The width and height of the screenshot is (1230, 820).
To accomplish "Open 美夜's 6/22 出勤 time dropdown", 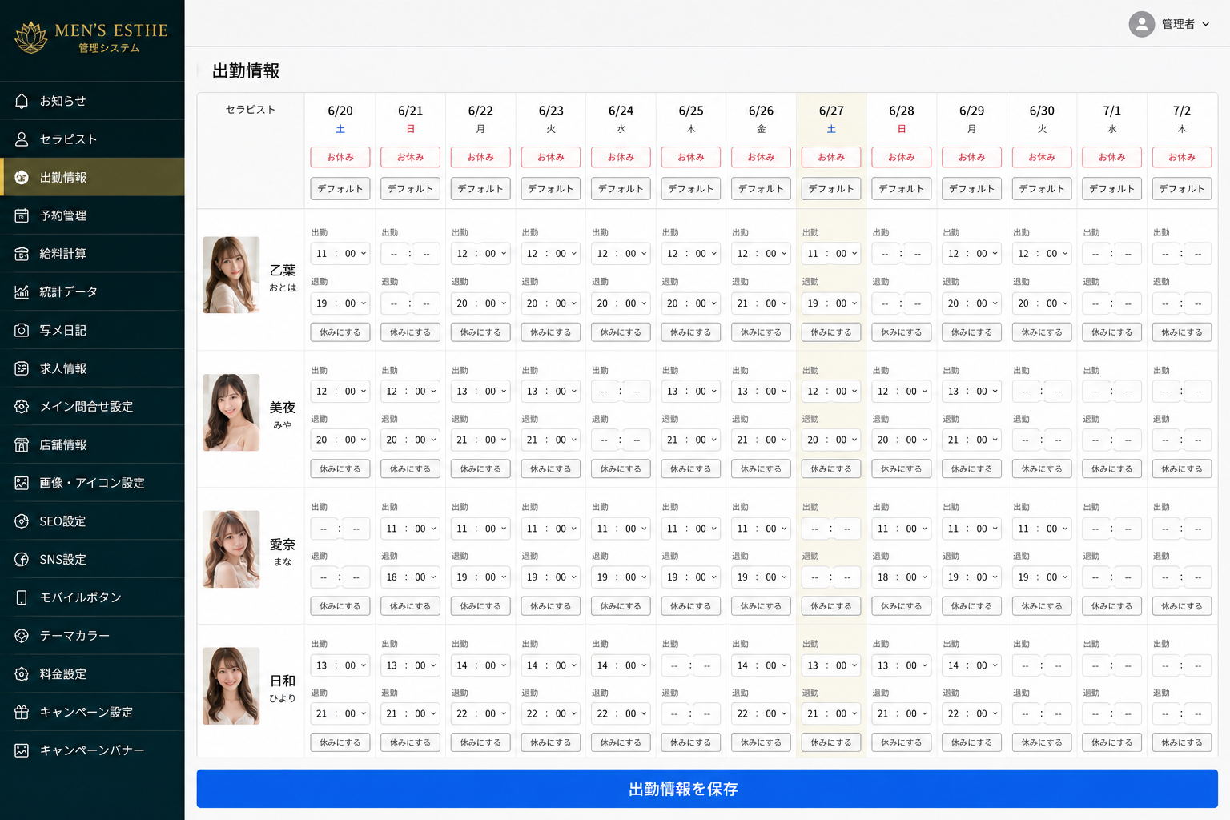I will pos(480,392).
